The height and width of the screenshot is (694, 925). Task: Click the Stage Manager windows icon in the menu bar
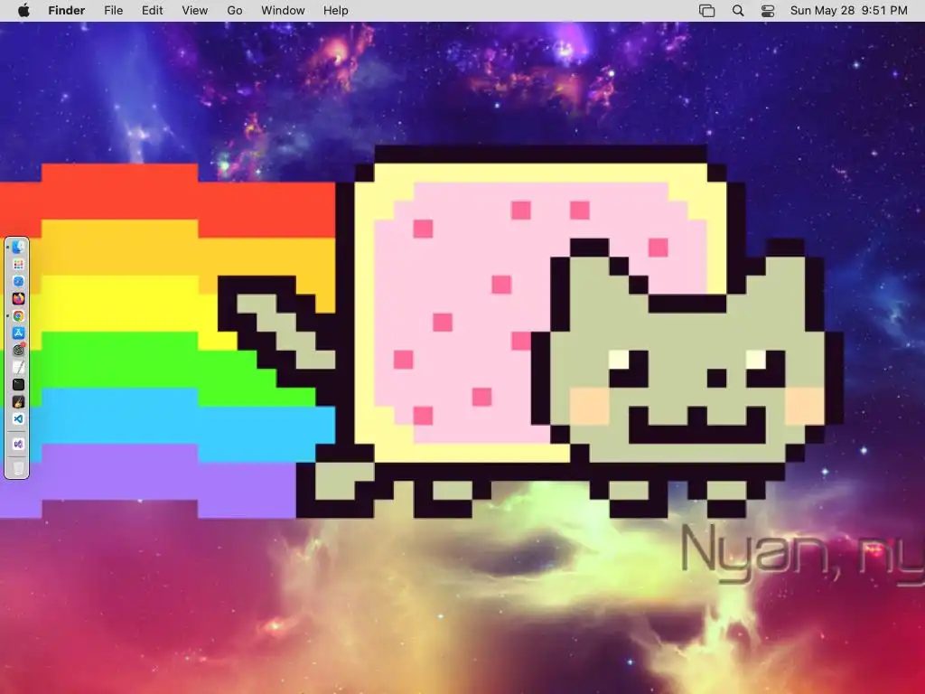coord(706,11)
